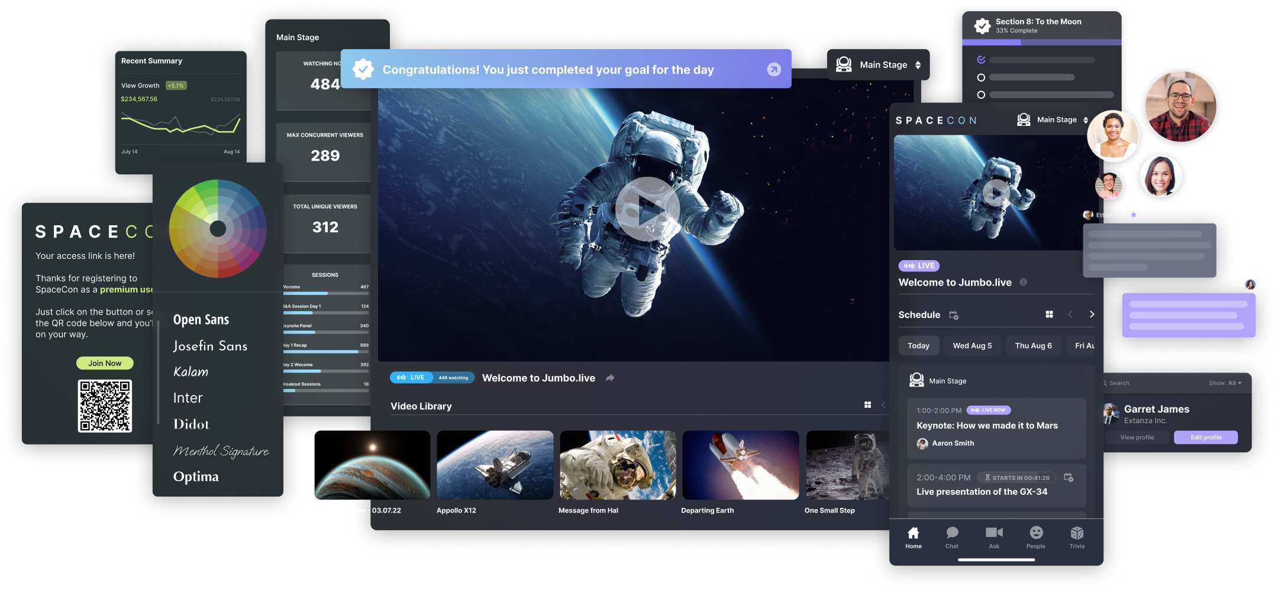Open the Chat tab icon in bottom navigation
The image size is (1278, 590).
(952, 533)
